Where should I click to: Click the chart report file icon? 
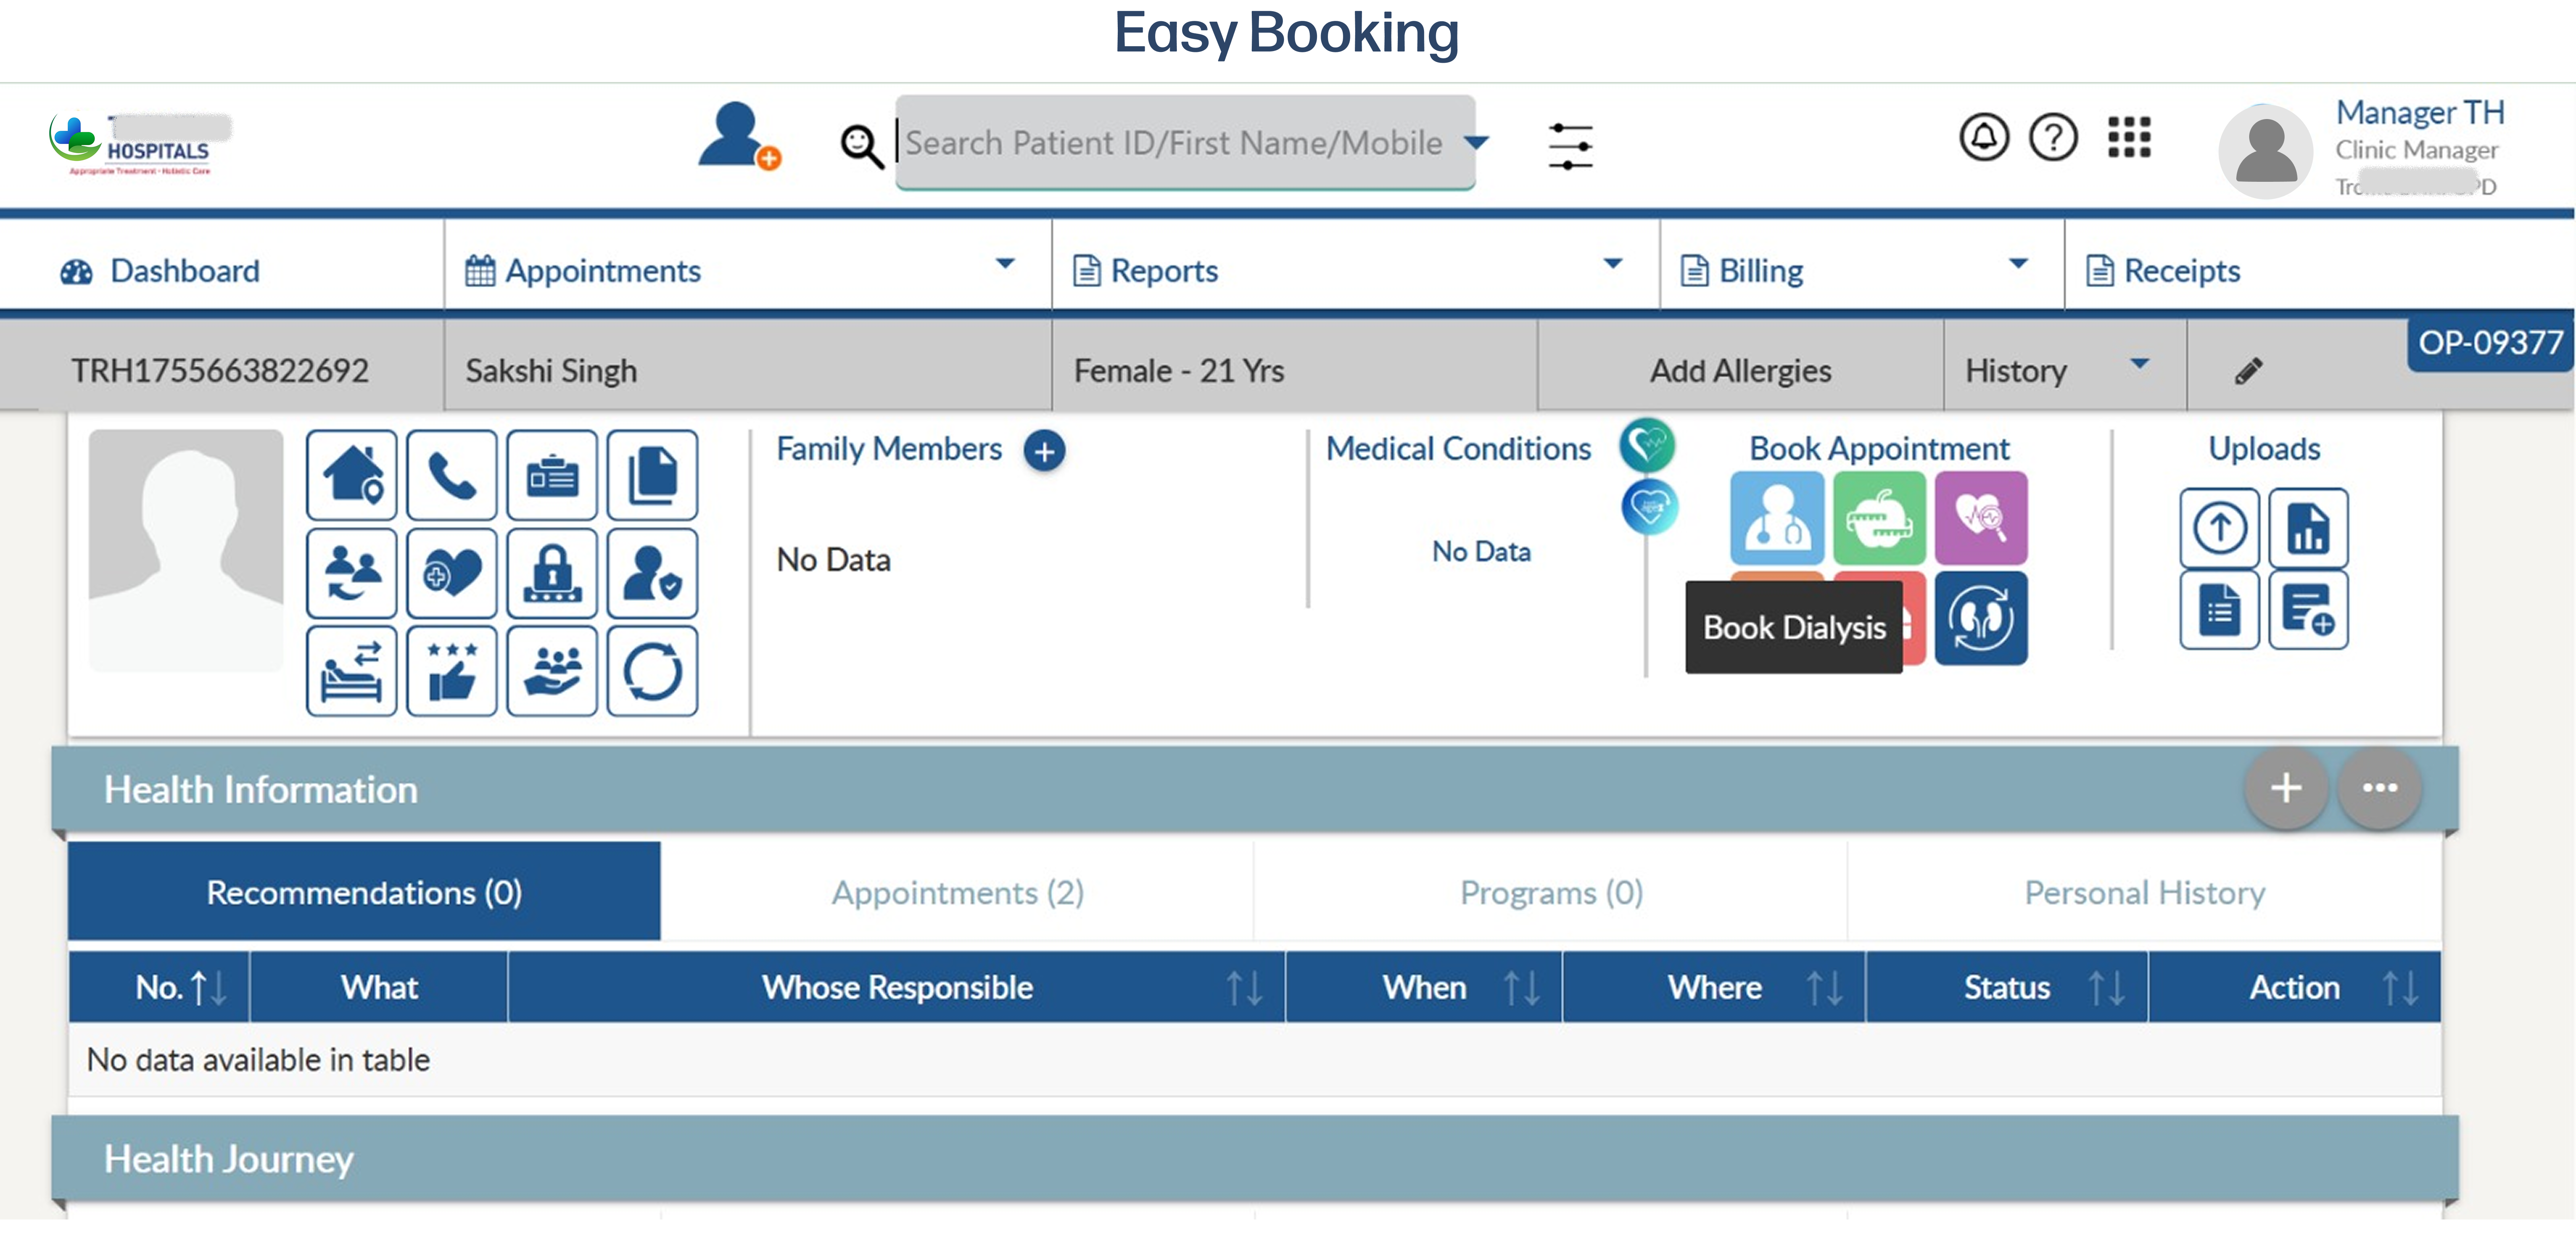click(x=2308, y=528)
